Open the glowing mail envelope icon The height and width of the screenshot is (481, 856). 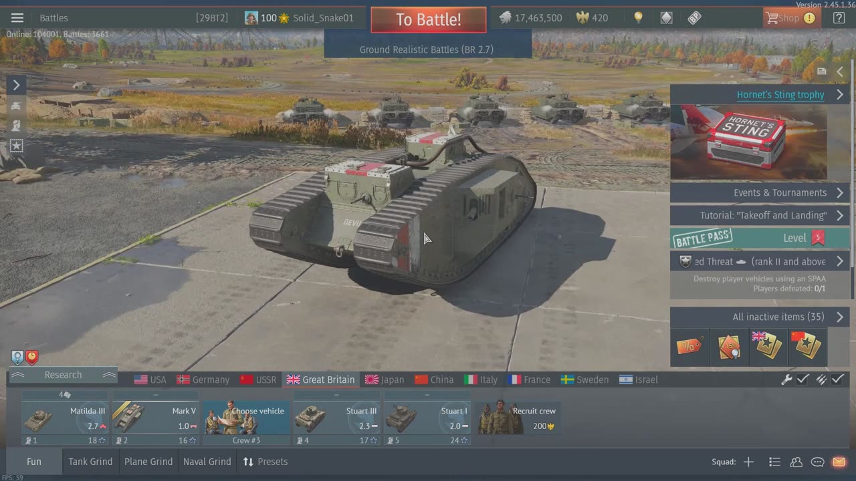tap(839, 462)
